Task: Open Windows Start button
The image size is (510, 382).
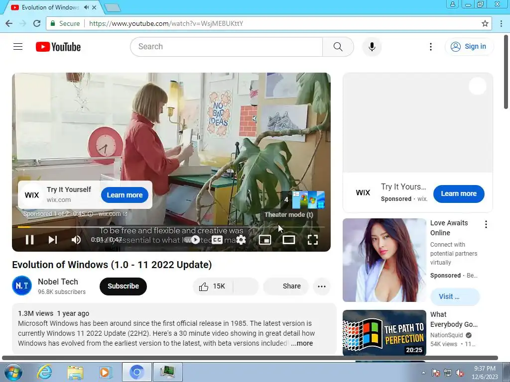Action: 13,372
